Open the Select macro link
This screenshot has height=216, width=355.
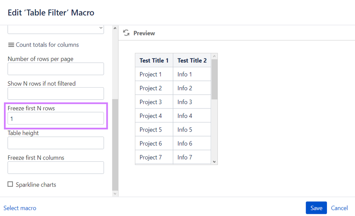[20, 208]
